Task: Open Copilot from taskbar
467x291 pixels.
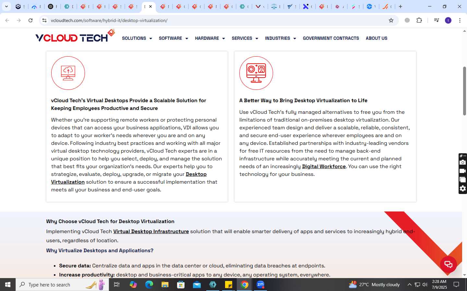Action: 133,285
